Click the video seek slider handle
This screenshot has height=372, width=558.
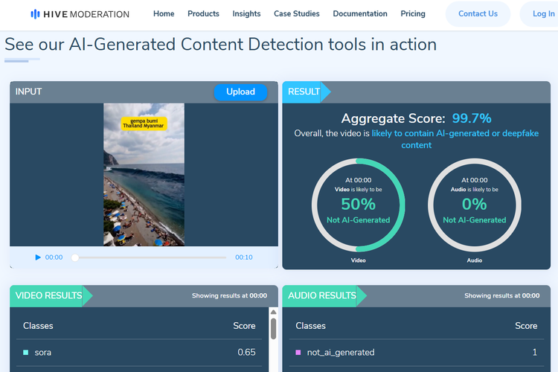pyautogui.click(x=75, y=257)
